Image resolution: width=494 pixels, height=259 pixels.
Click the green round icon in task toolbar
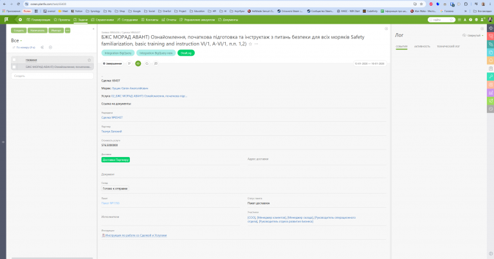[138, 63]
